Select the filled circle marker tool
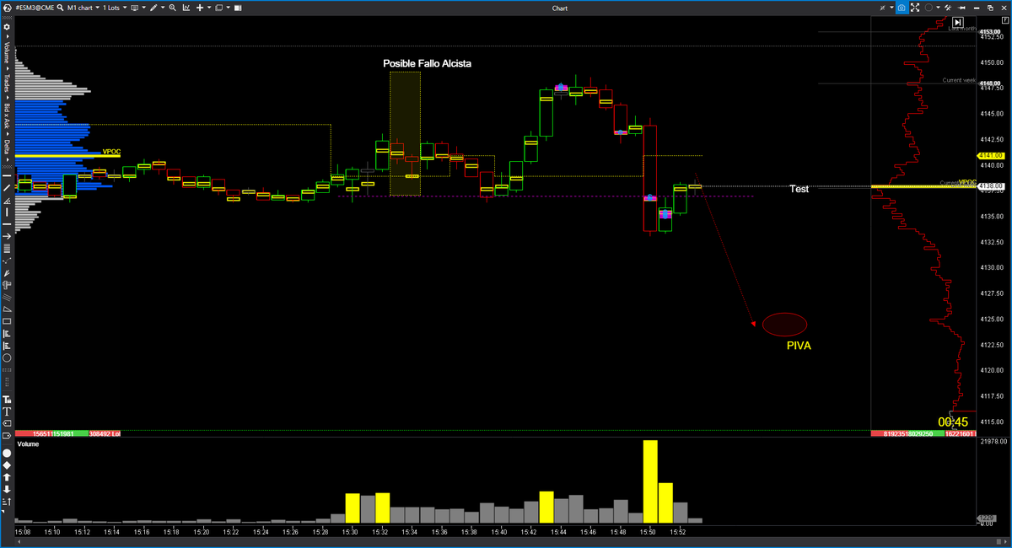Screen dimensions: 1012x548 7,453
